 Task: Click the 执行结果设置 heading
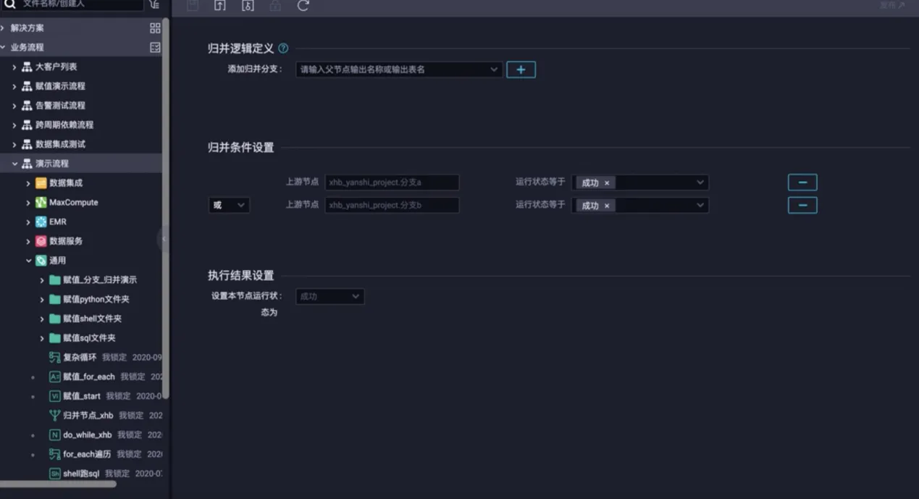[240, 275]
